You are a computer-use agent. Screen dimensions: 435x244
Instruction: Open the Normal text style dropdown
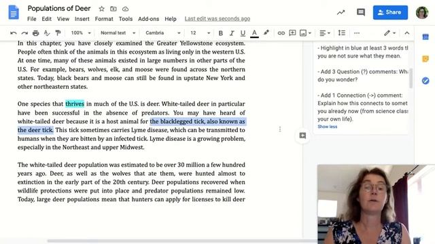tap(118, 33)
